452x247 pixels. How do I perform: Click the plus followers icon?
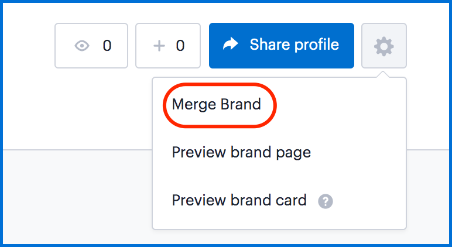[x=159, y=46]
